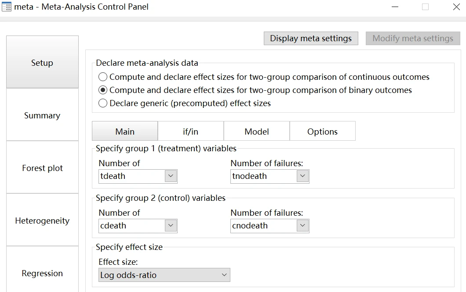Go to the Forest plot panel
This screenshot has width=466, height=292.
click(42, 168)
